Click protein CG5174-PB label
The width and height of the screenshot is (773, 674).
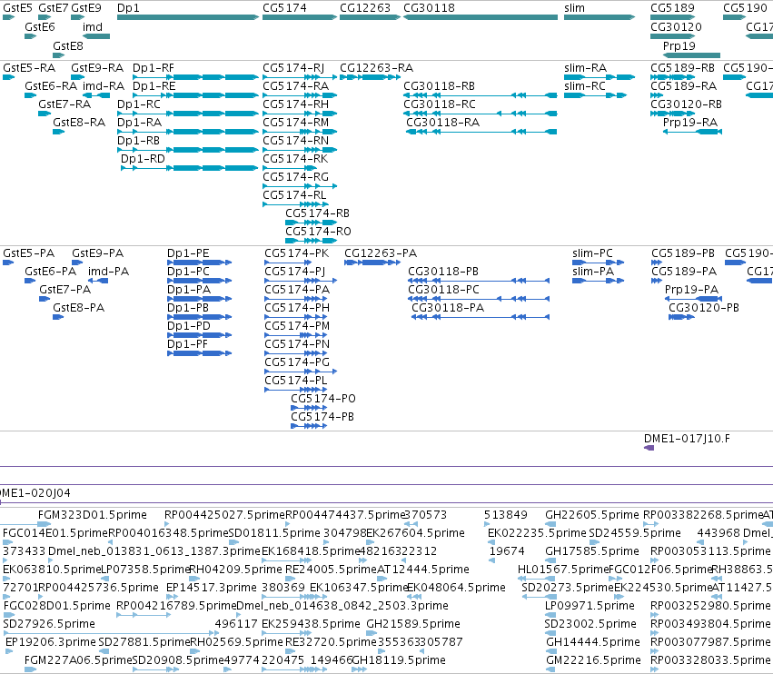tap(322, 417)
